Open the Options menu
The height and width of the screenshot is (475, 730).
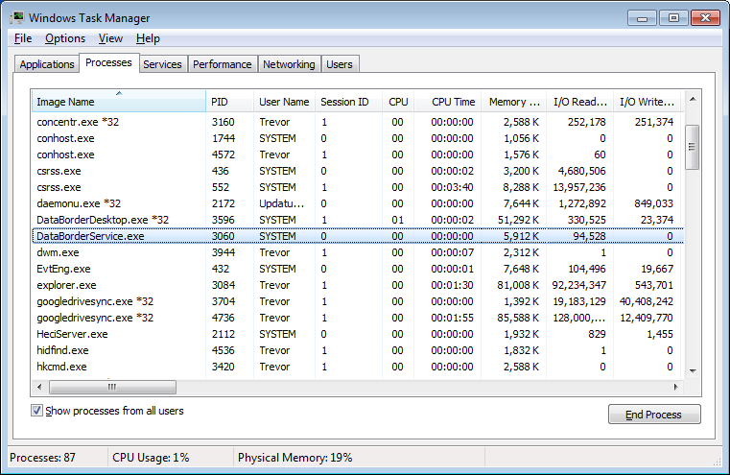[x=65, y=38]
